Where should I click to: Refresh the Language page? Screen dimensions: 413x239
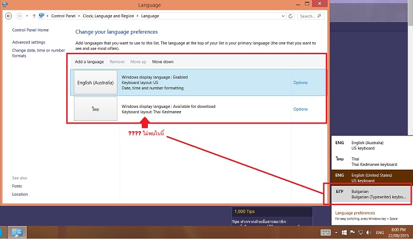[290, 16]
